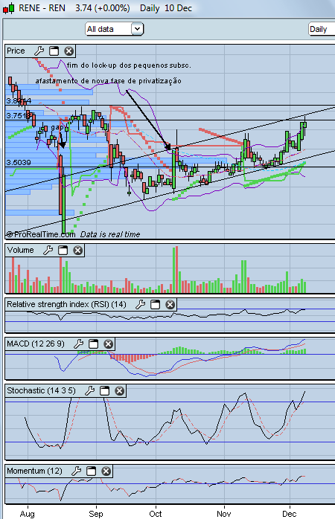Click the RENE - REN title text
The width and height of the screenshot is (335, 519).
[x=42, y=8]
